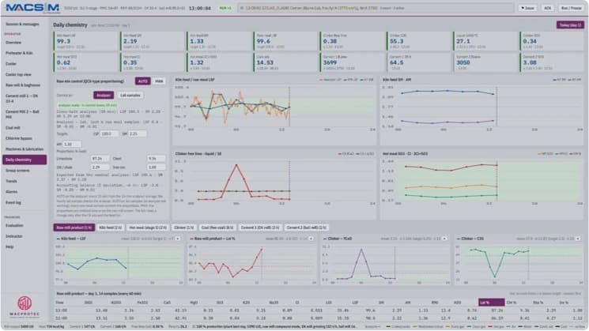Open Machines & lubrication screen
The image size is (589, 331).
click(24, 149)
